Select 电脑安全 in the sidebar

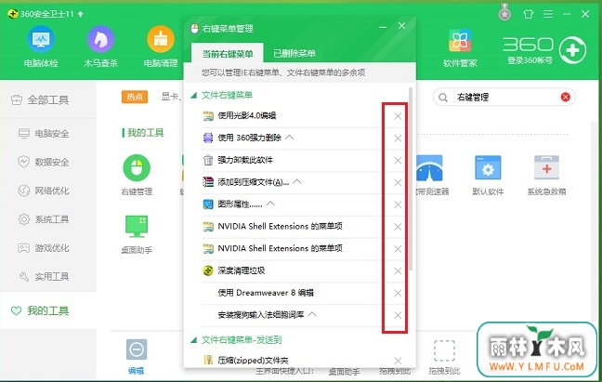pos(48,133)
